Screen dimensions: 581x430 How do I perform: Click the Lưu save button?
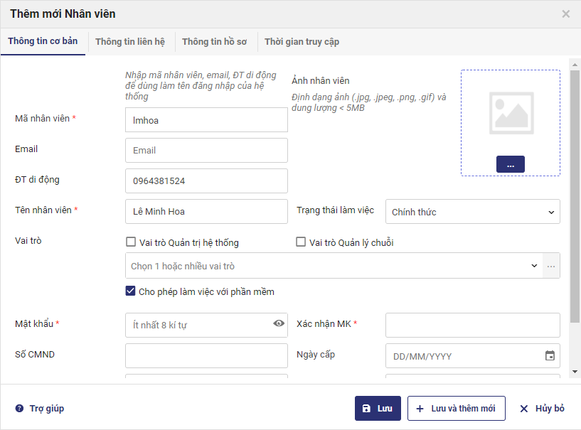click(378, 409)
